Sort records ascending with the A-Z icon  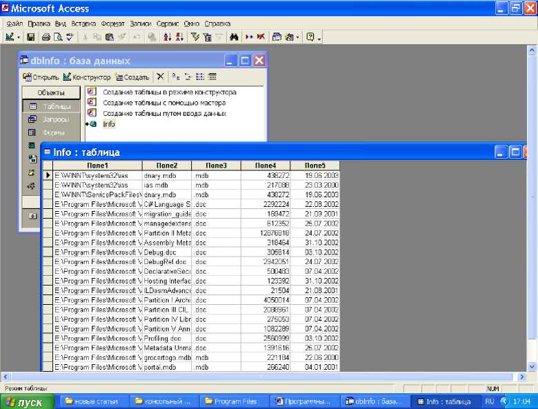click(x=167, y=37)
